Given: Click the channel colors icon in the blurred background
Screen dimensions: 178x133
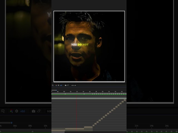Looking at the screenshot, I should tap(11, 111).
